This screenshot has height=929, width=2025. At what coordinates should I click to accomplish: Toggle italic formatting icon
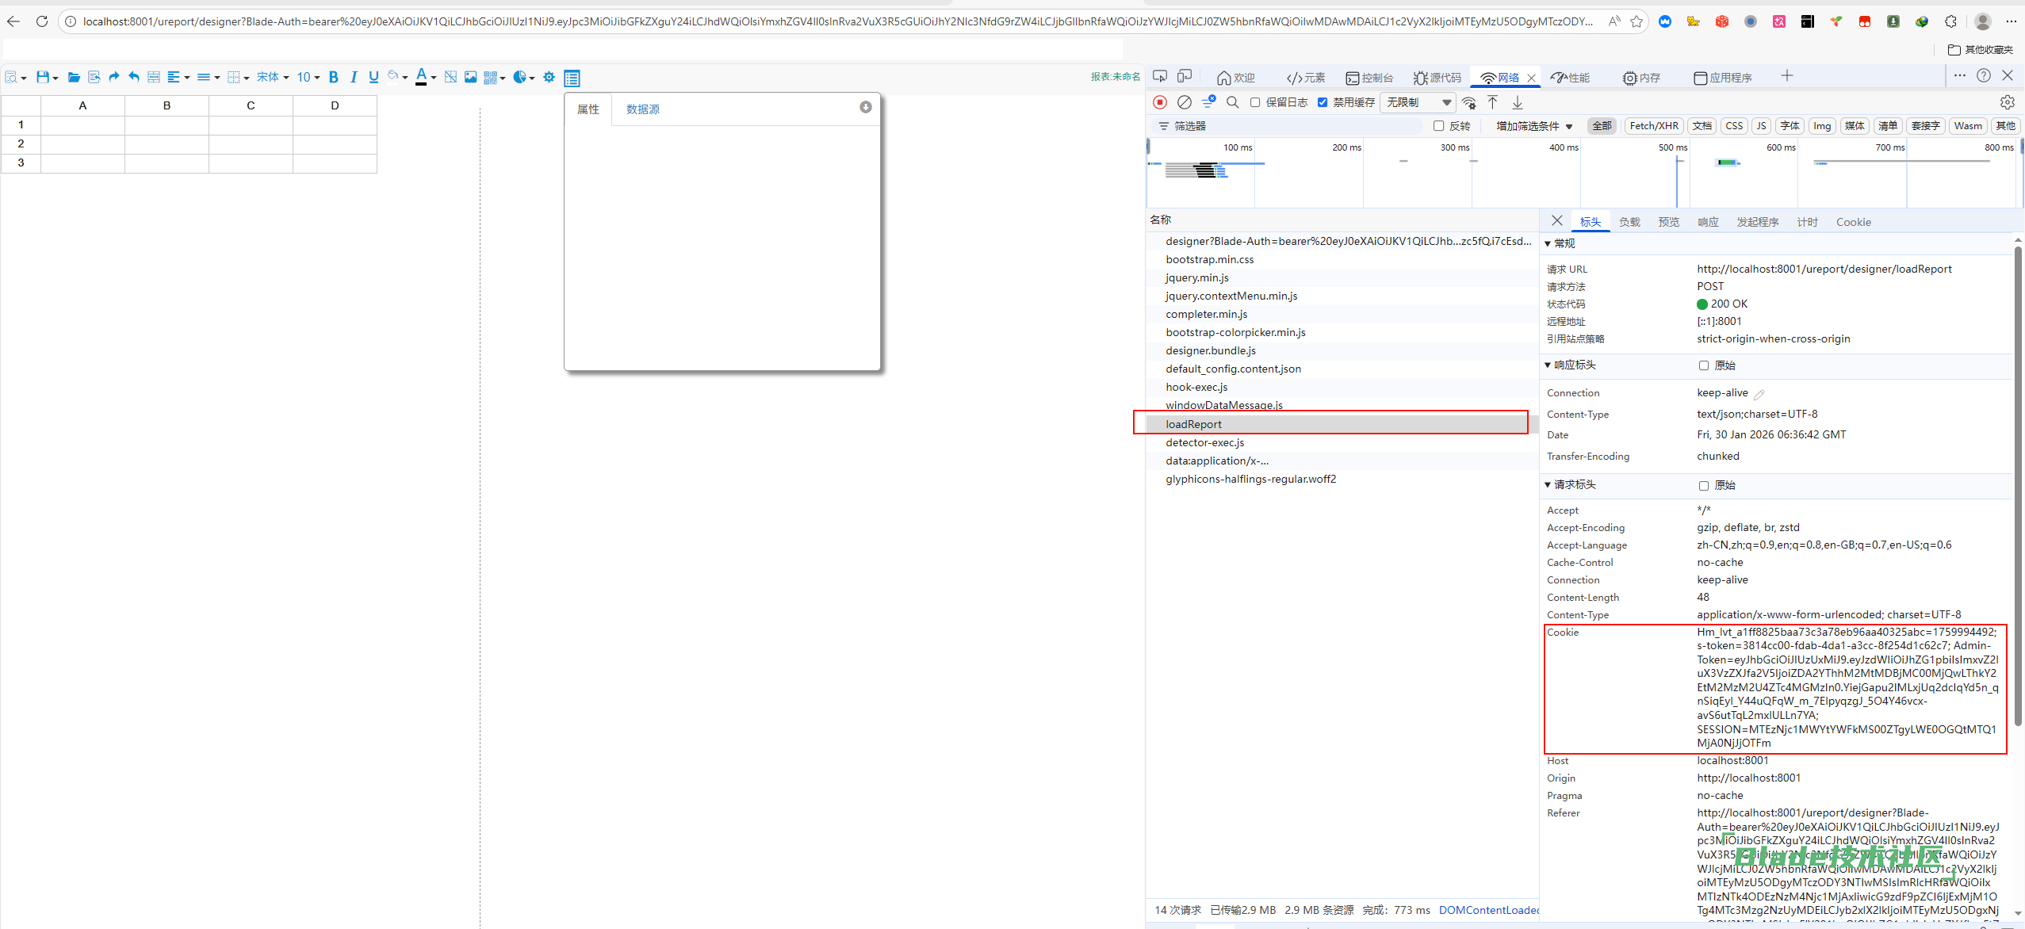pos(354,77)
